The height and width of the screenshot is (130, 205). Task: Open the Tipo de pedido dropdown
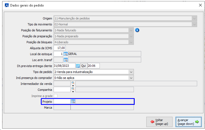(131, 72)
